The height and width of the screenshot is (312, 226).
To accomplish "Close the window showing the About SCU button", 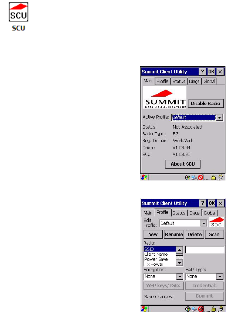I will [x=220, y=72].
